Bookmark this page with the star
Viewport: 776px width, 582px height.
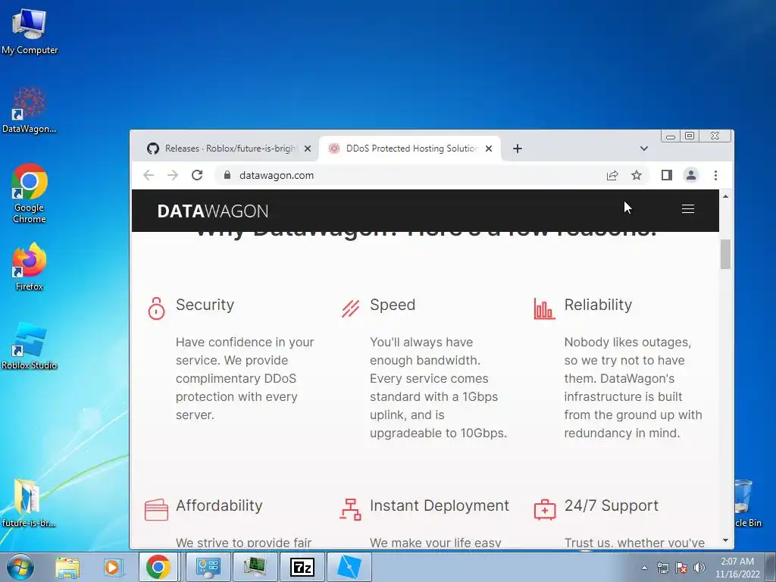coord(637,175)
